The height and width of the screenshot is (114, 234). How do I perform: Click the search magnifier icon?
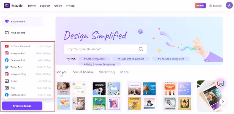coord(141,49)
